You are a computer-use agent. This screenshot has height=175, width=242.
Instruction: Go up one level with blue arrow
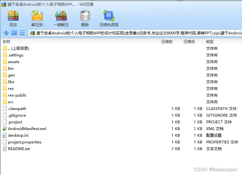pos(6,33)
